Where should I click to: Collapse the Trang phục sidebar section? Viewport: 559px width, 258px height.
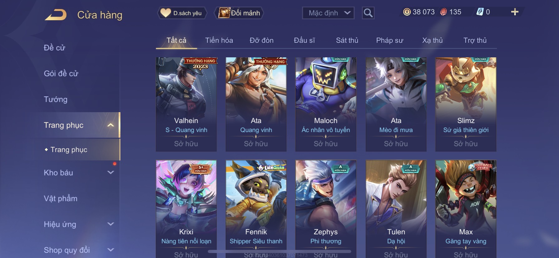click(111, 125)
